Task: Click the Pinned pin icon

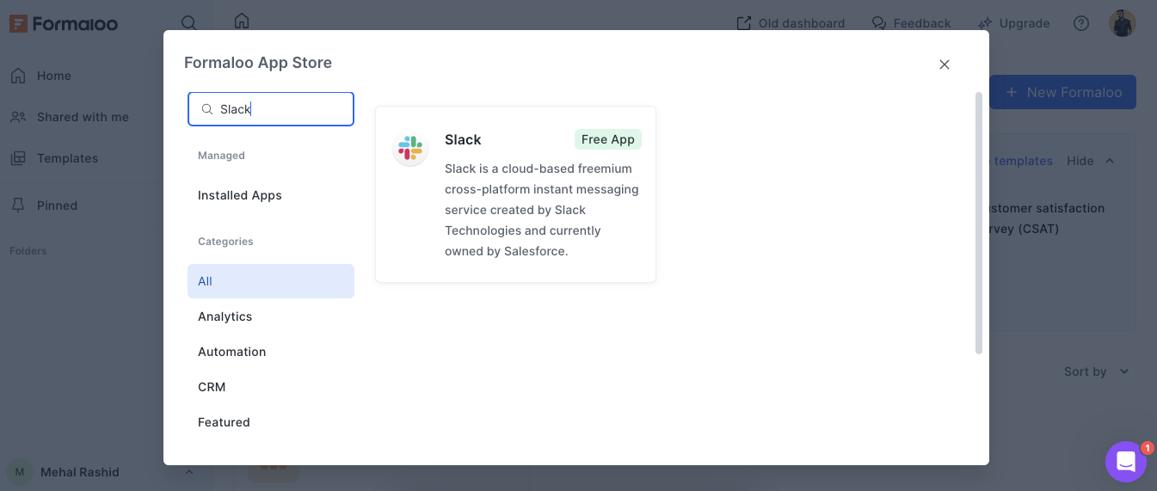Action: pos(18,206)
